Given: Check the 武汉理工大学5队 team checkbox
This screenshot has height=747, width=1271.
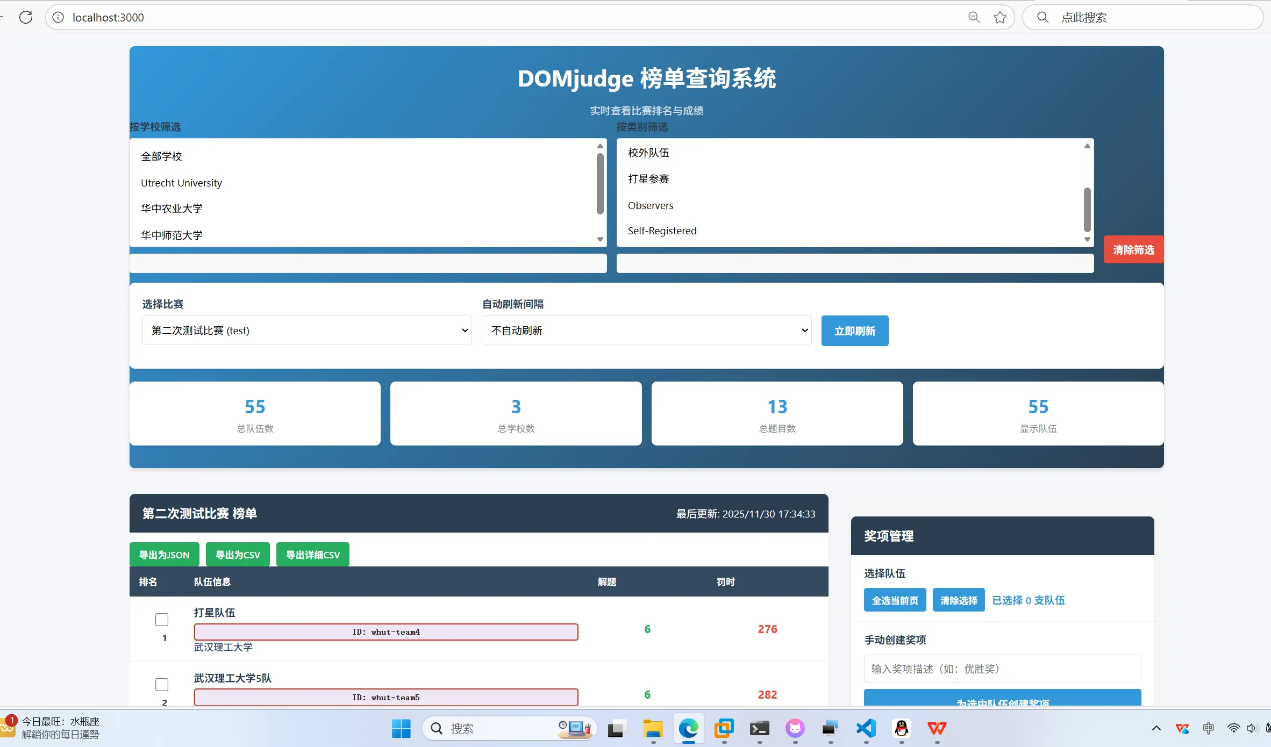Looking at the screenshot, I should tap(162, 685).
